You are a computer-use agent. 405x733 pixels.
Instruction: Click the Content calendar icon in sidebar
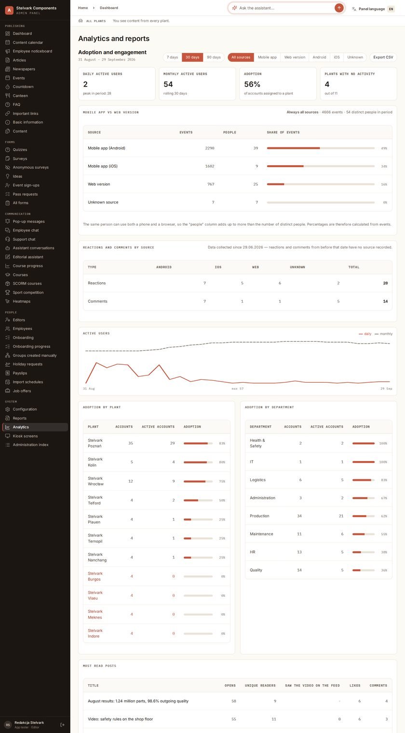tap(7, 43)
